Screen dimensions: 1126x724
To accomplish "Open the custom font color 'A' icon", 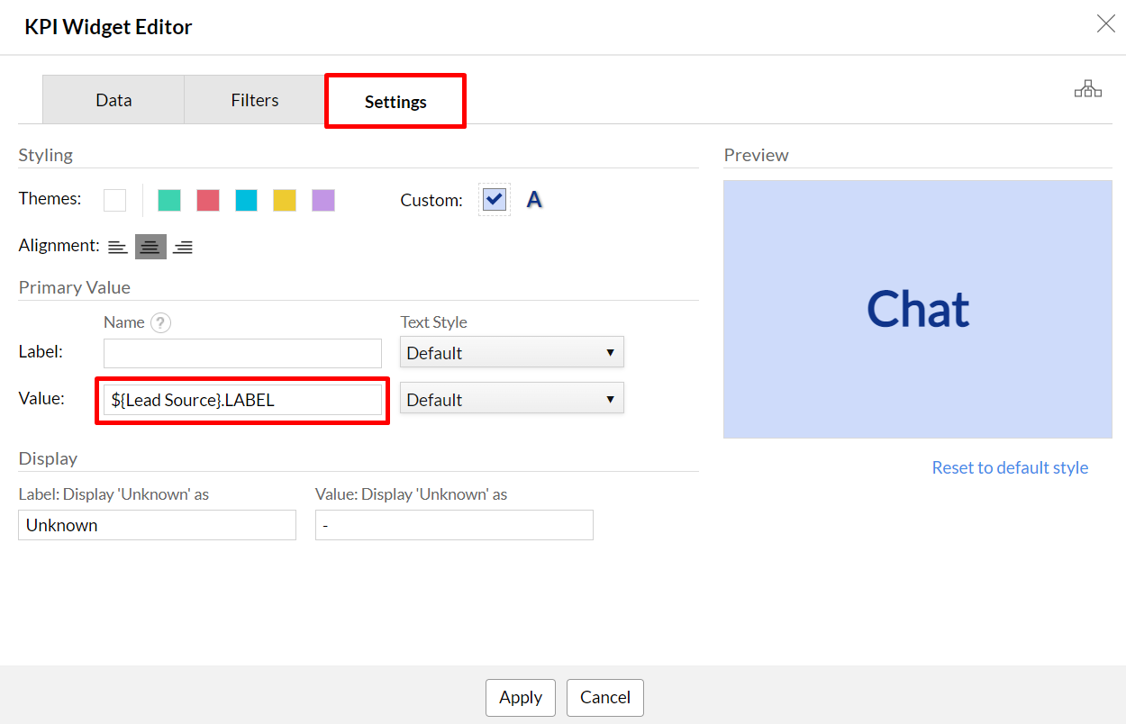I will [534, 200].
